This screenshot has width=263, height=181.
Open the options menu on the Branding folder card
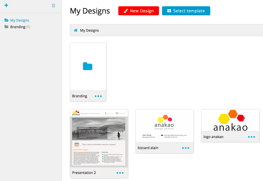[98, 96]
